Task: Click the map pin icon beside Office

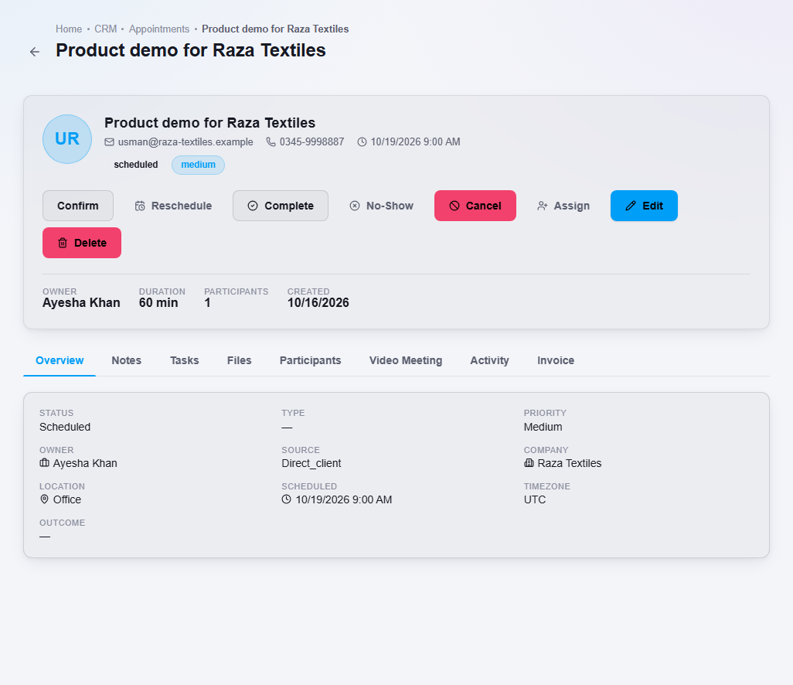Action: point(45,499)
